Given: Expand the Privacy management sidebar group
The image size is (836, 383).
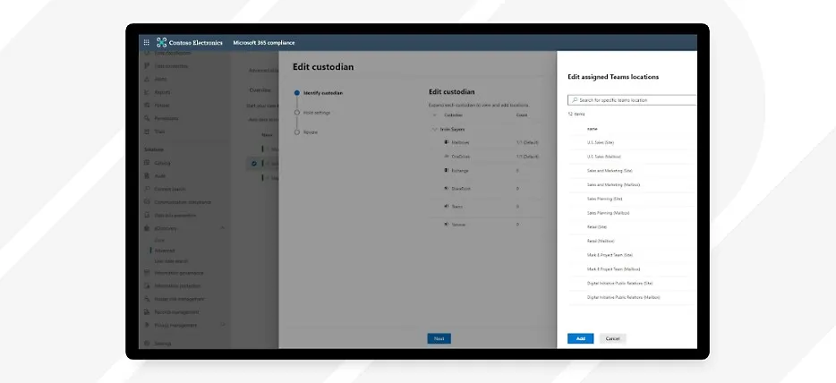Looking at the screenshot, I should [x=222, y=325].
